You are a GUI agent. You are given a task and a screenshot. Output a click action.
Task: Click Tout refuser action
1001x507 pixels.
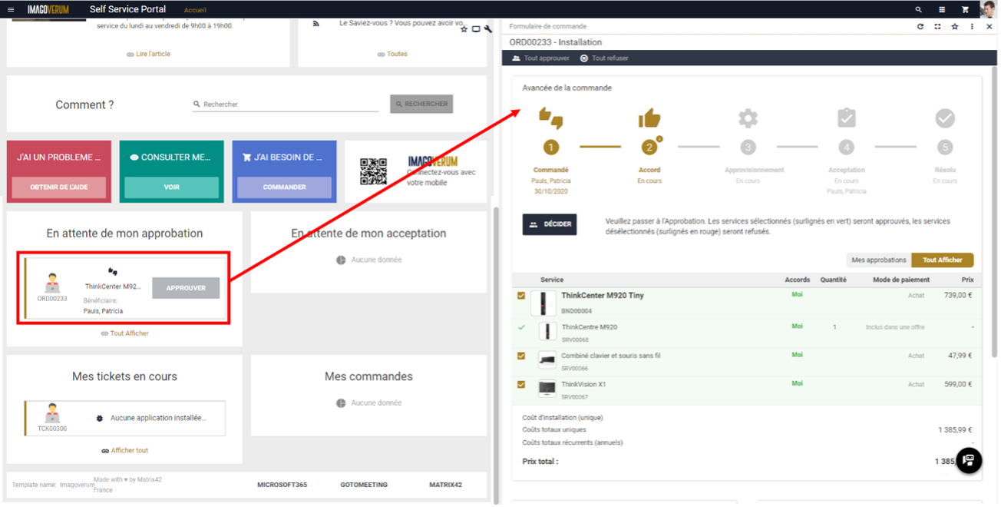click(x=604, y=58)
